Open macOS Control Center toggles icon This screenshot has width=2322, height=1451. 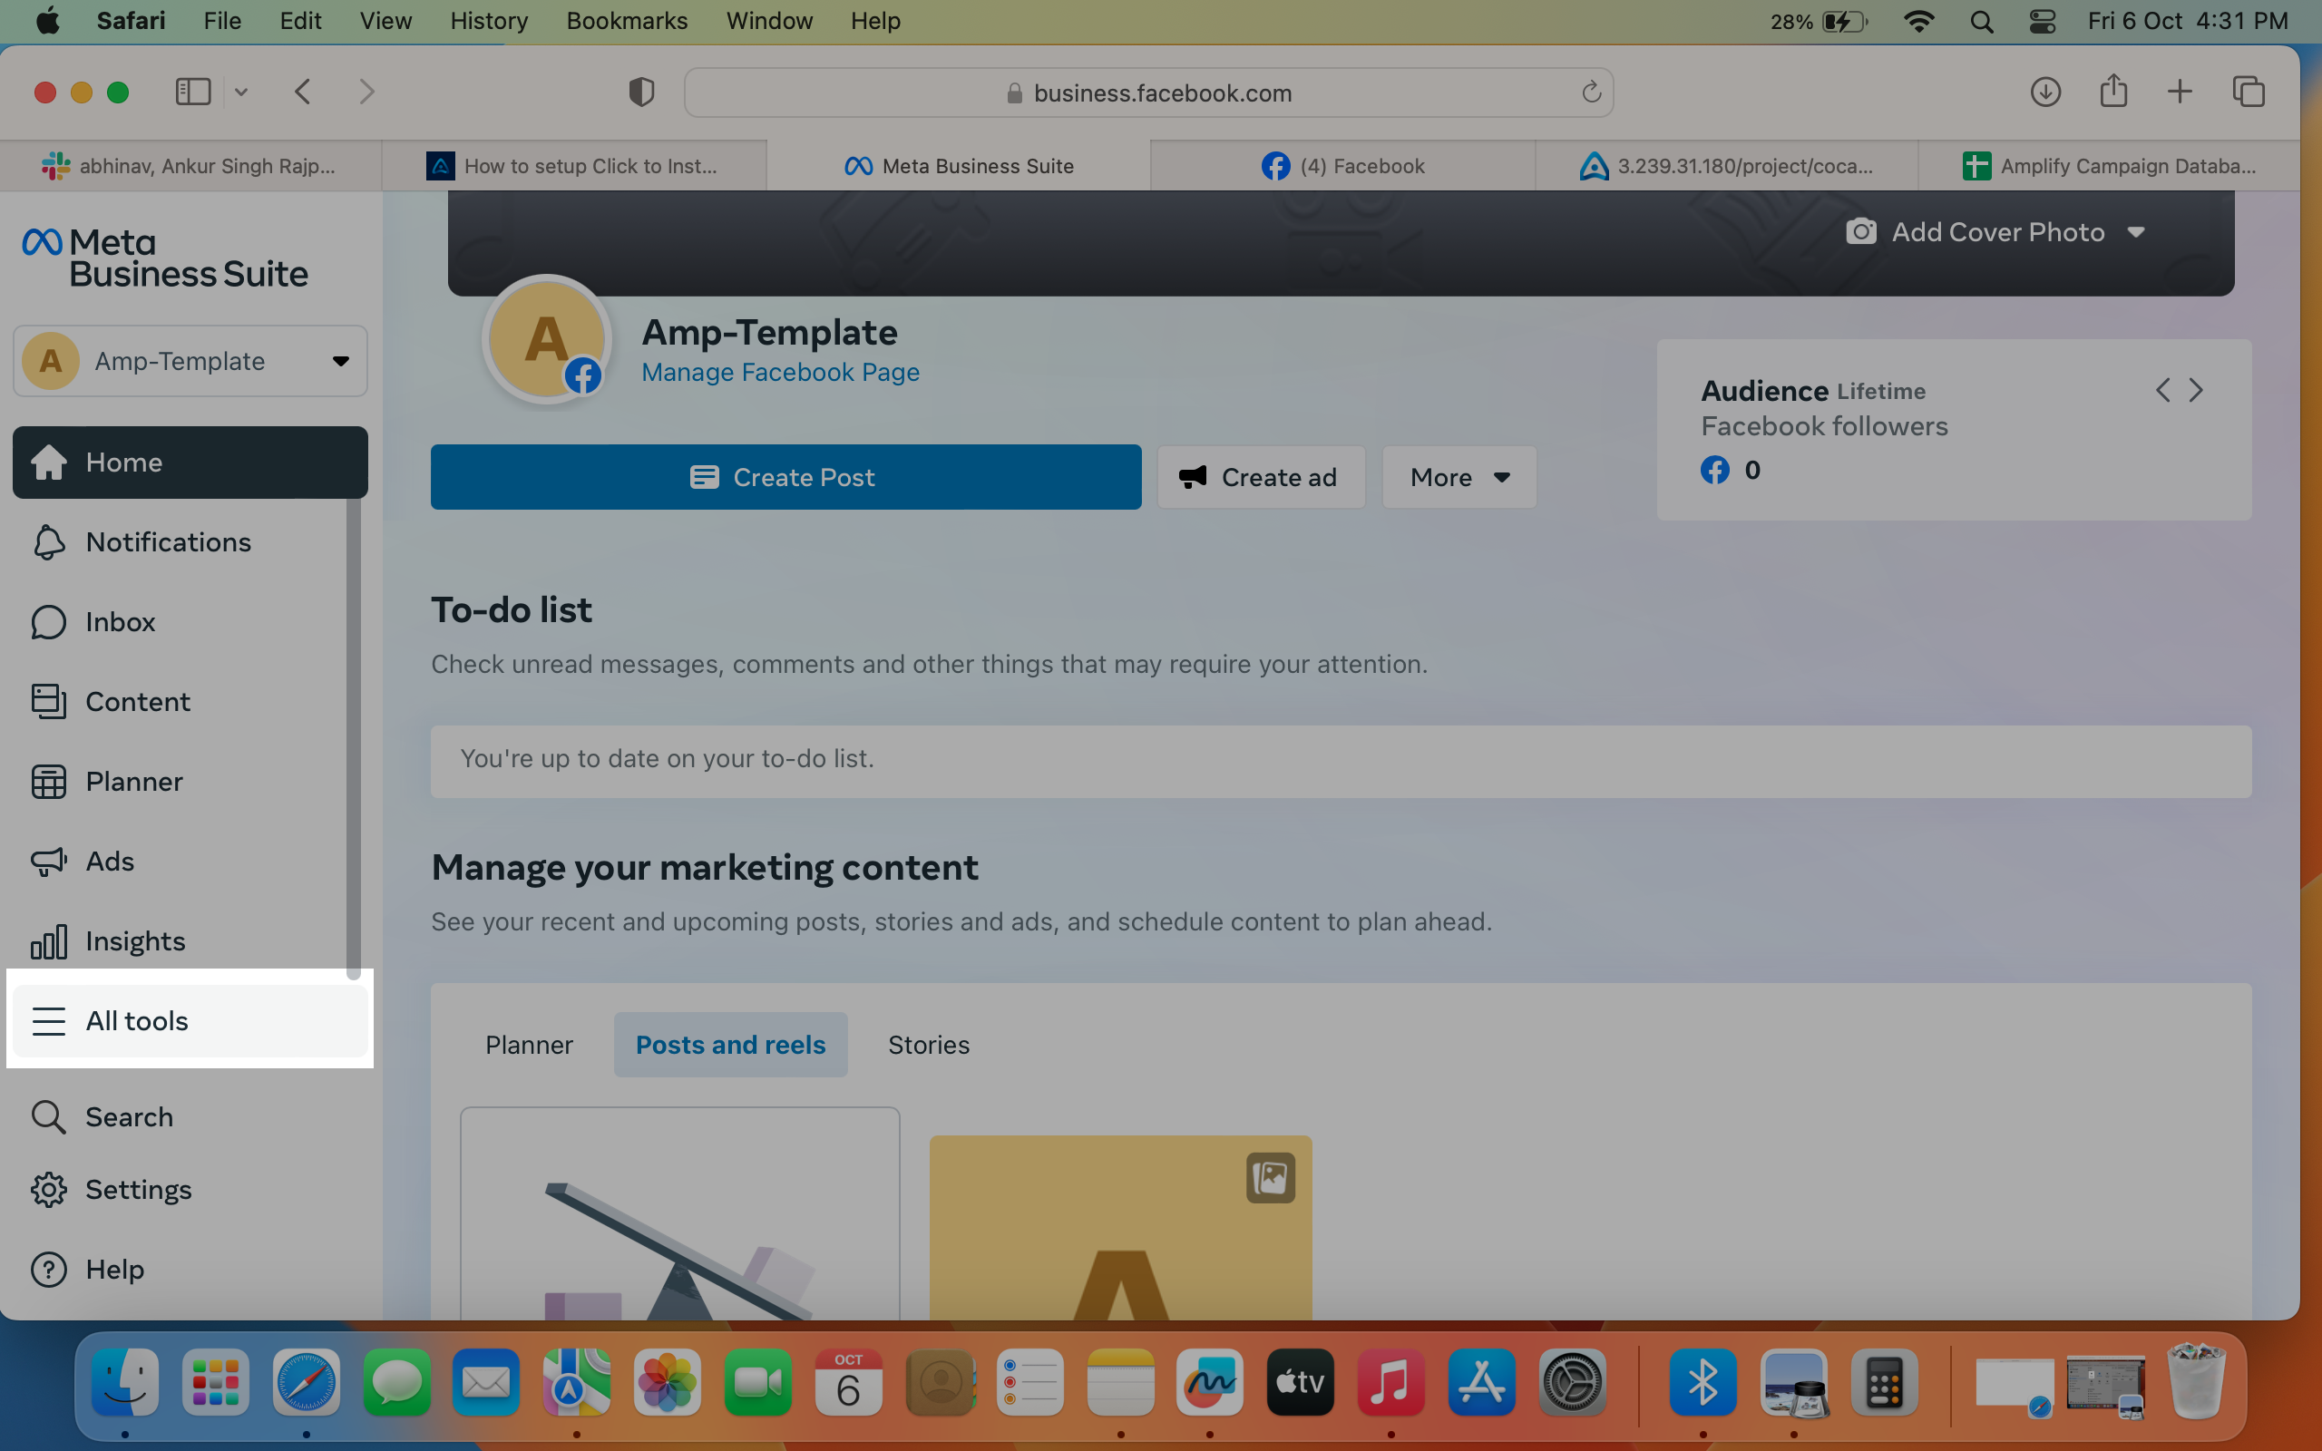(2042, 21)
